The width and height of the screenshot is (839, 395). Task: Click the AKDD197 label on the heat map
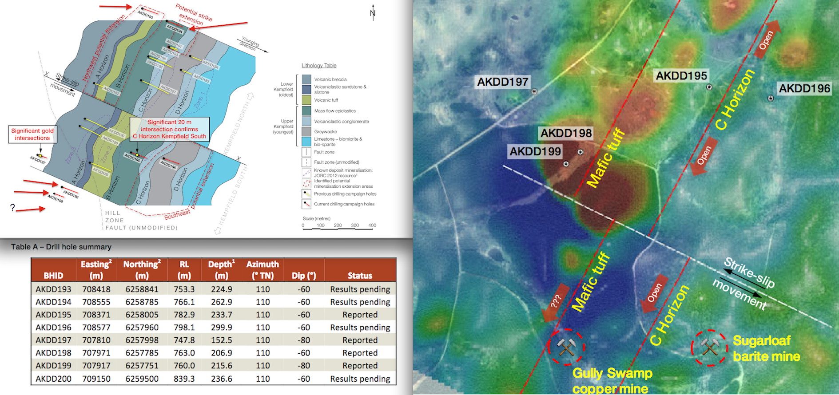click(x=503, y=82)
